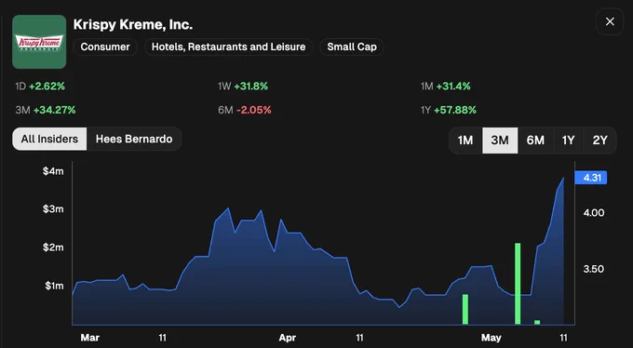
Task: Click the 3.50 price axis label
Action: click(594, 269)
